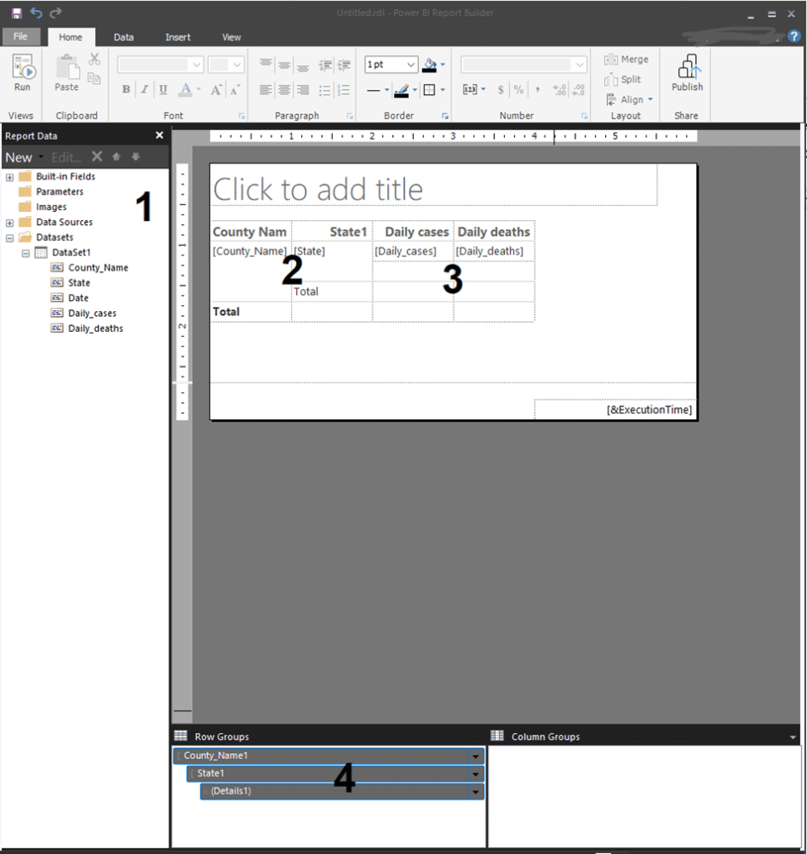Align text to bottom
This screenshot has height=854, width=807.
click(x=302, y=67)
